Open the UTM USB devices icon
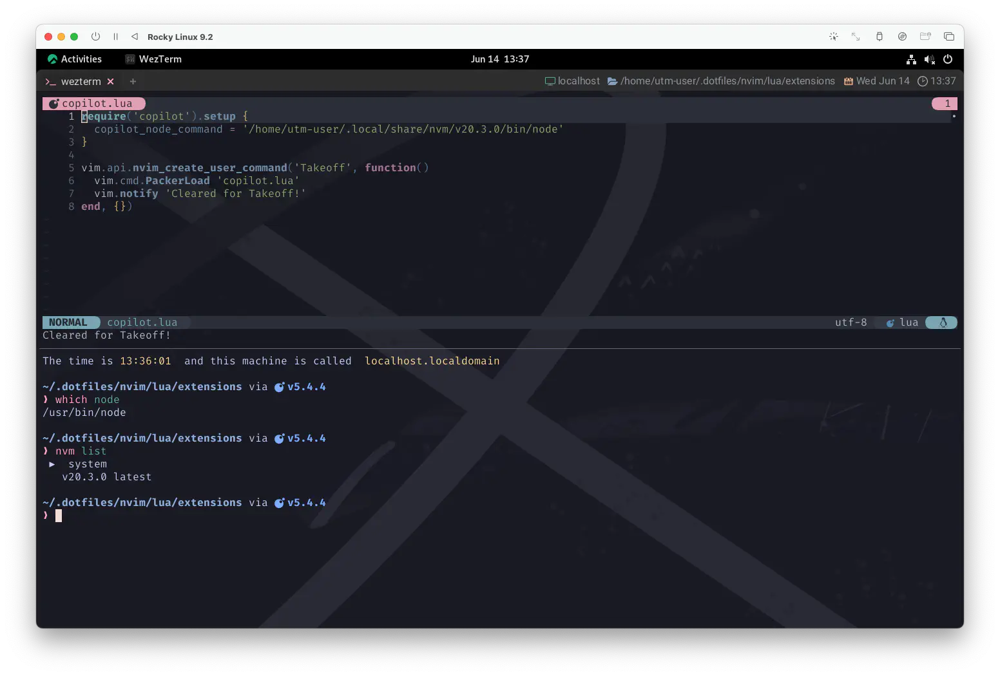 (x=880, y=37)
